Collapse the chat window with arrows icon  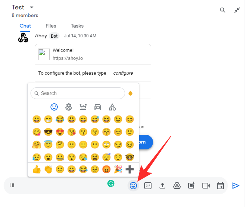(237, 10)
